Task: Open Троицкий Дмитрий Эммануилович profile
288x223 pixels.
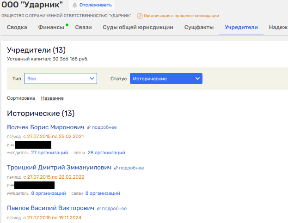Action: pos(59,168)
